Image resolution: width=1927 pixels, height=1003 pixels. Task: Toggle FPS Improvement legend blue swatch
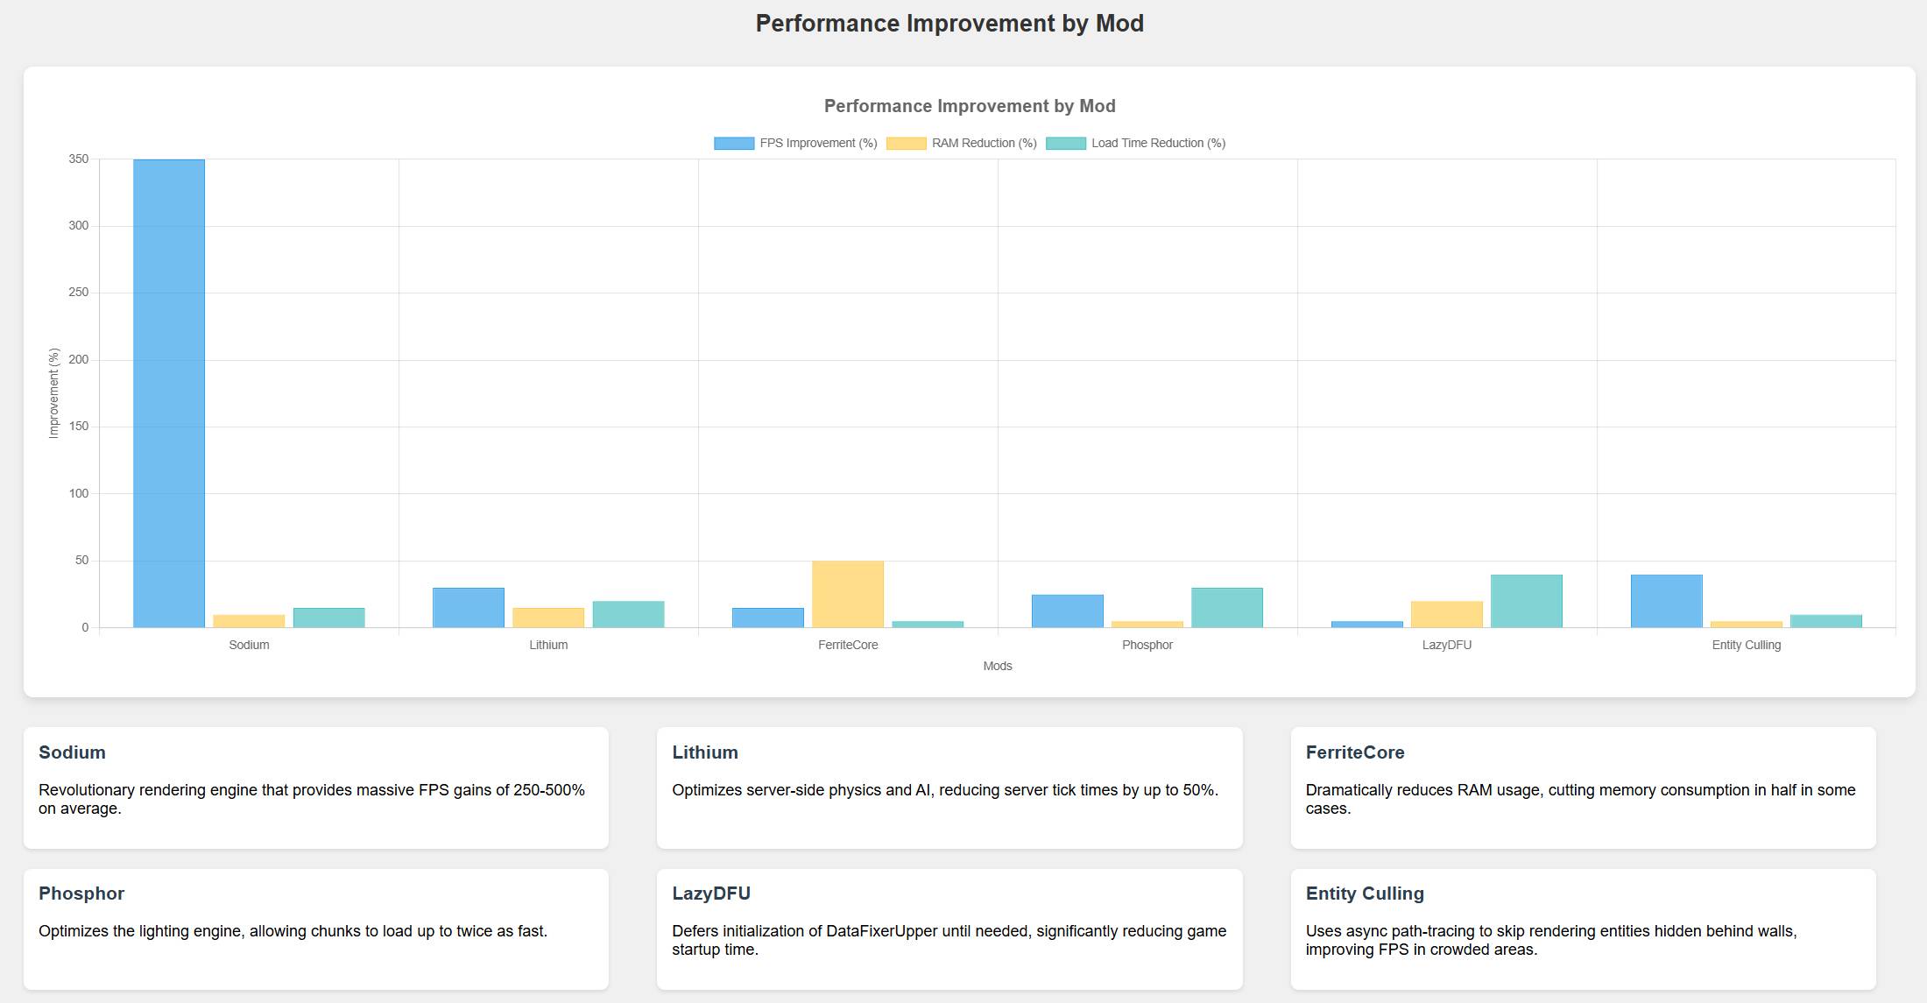733,144
